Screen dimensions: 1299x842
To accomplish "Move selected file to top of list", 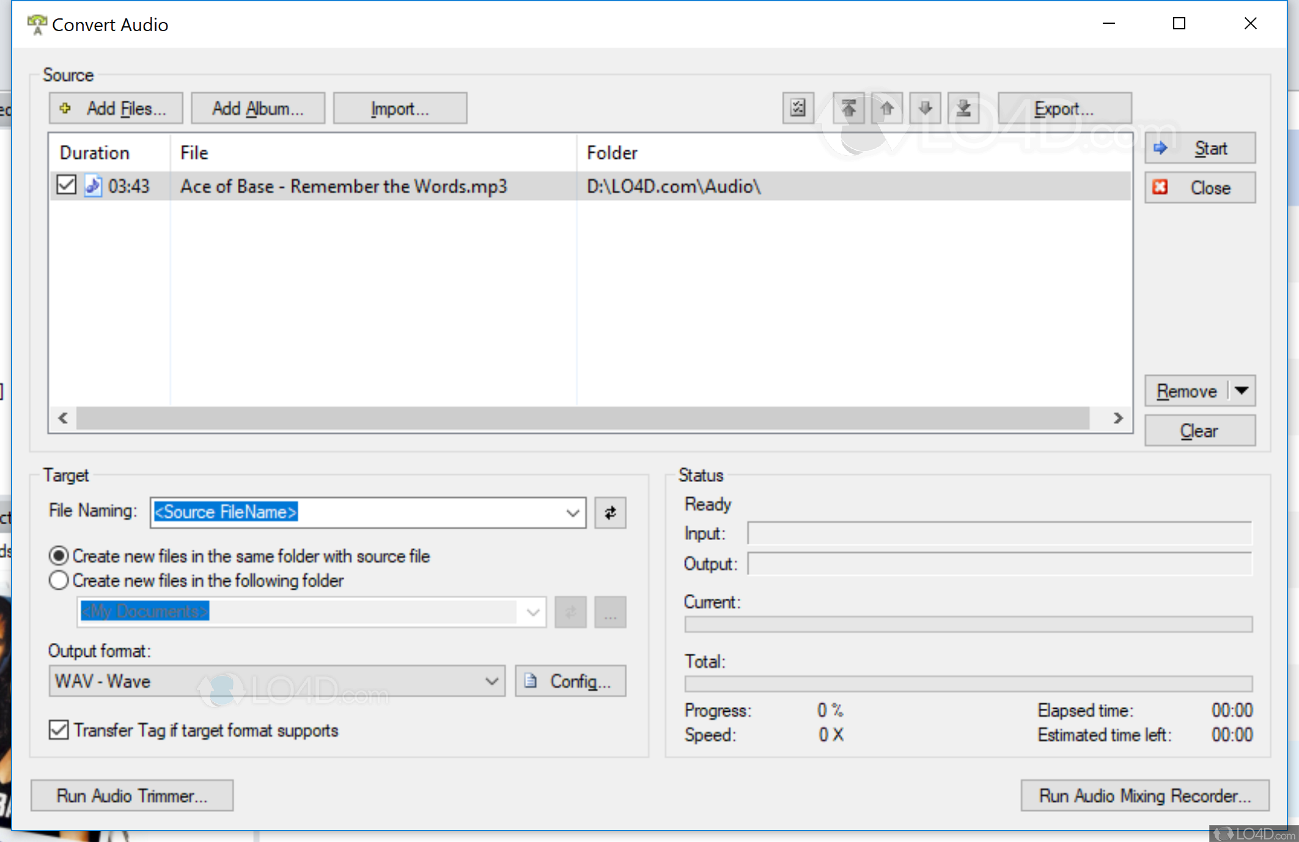I will (x=848, y=108).
